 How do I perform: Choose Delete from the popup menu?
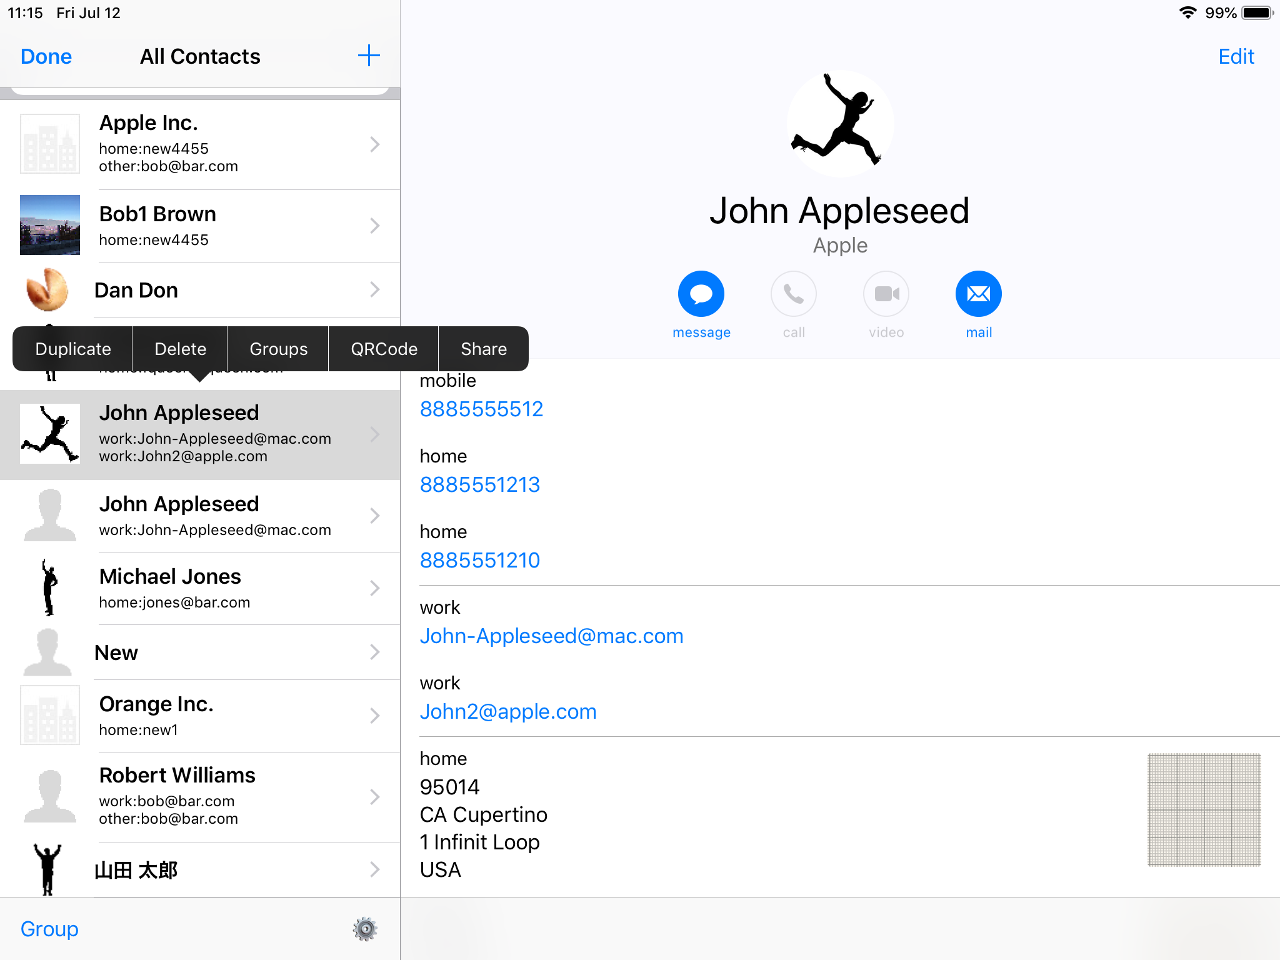181,349
